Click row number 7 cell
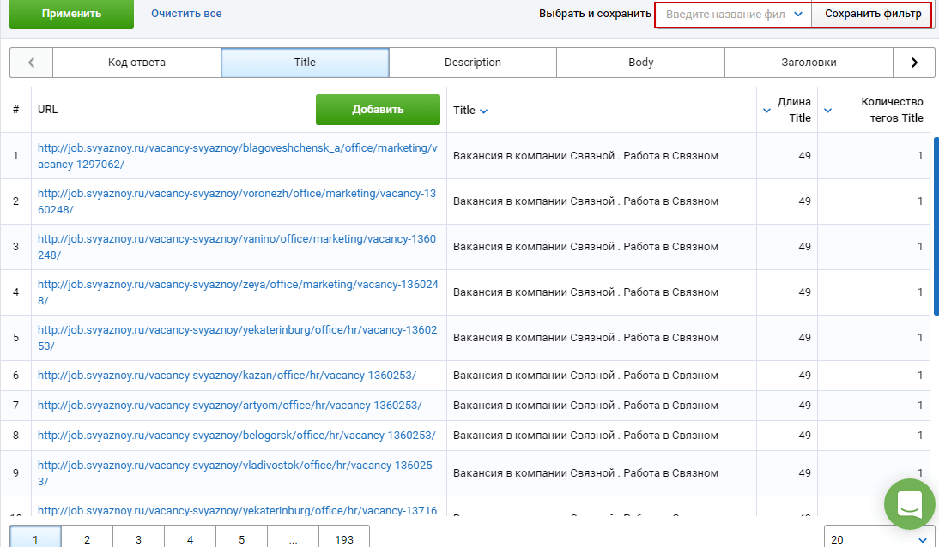Viewport: 939px width, 547px height. point(15,406)
